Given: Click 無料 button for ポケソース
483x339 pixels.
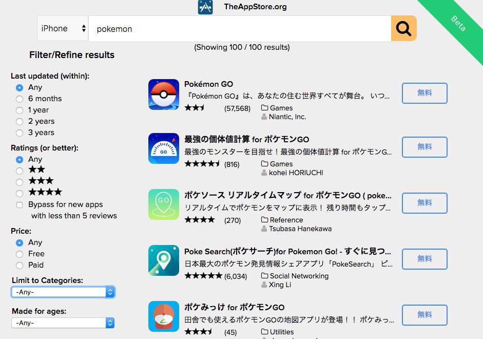Looking at the screenshot, I should [x=424, y=203].
